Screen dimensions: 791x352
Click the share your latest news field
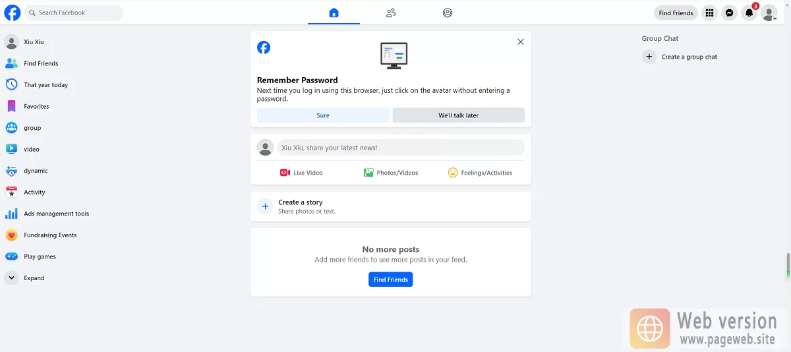pyautogui.click(x=401, y=148)
